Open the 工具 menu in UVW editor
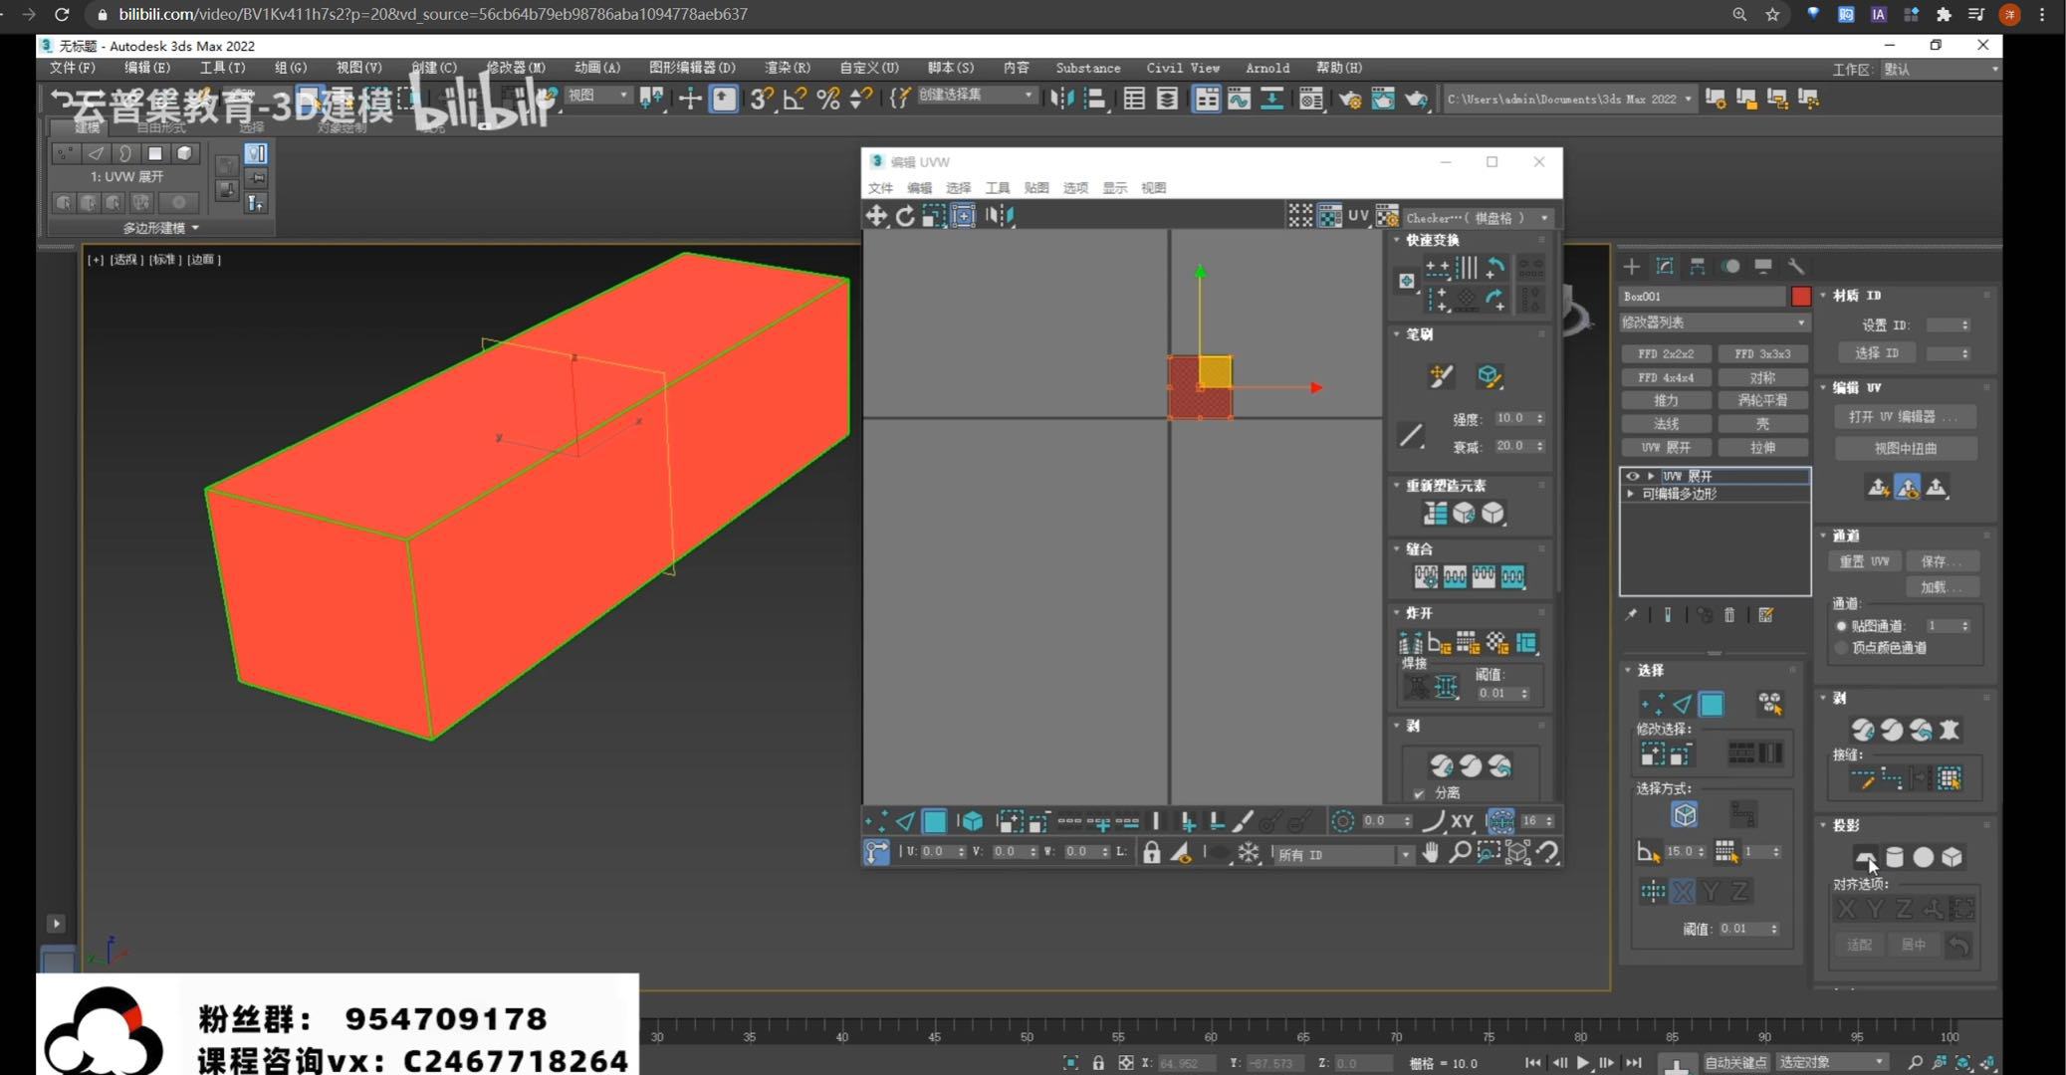This screenshot has height=1075, width=2066. 997,188
